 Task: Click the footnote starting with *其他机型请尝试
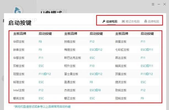[x=42, y=107]
